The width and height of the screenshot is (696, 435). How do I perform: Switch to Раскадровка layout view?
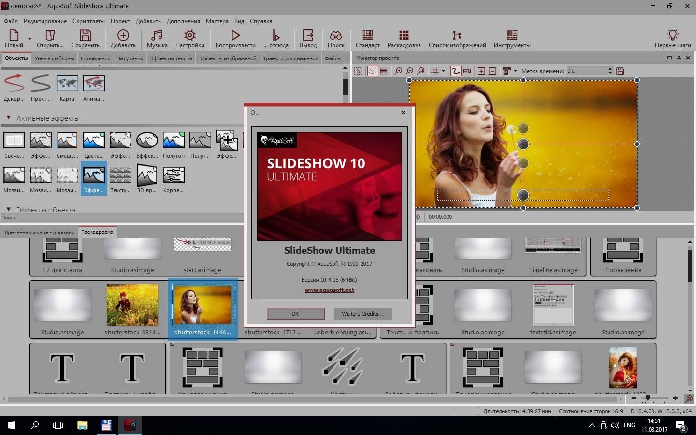click(x=404, y=39)
